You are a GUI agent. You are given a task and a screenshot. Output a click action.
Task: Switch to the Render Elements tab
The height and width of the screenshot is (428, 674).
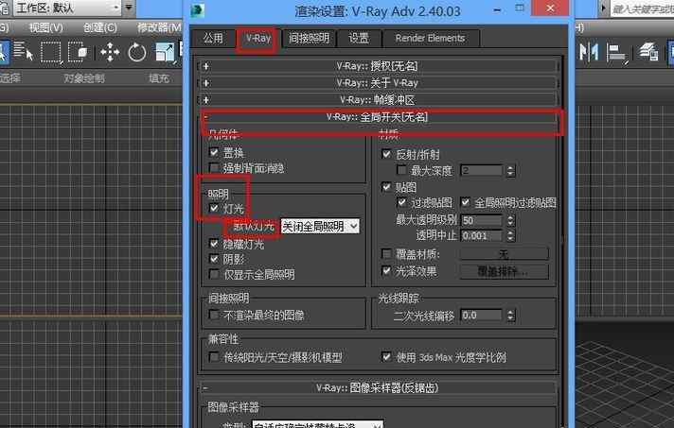(x=431, y=38)
